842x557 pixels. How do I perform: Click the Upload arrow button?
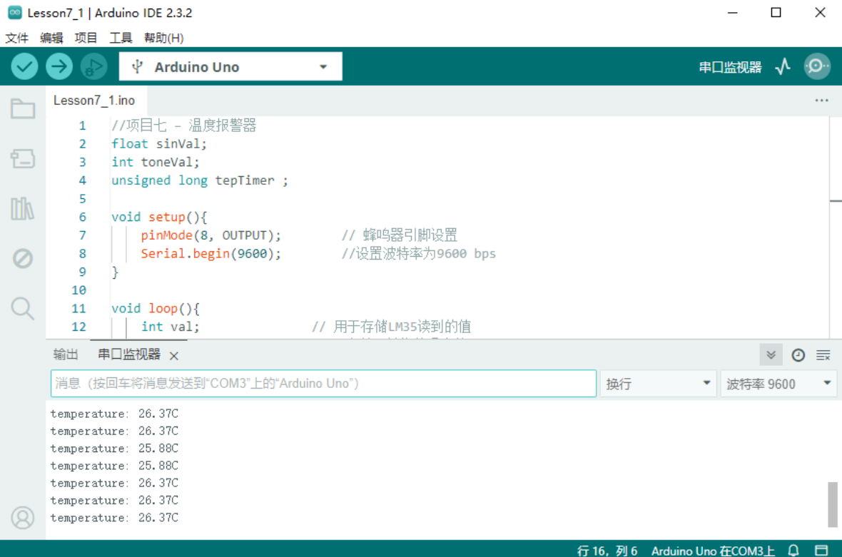coord(59,66)
